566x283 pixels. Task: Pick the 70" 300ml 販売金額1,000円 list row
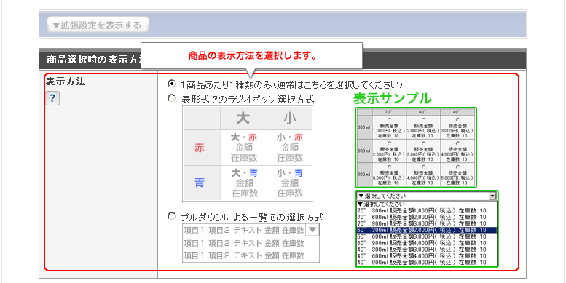[427, 210]
